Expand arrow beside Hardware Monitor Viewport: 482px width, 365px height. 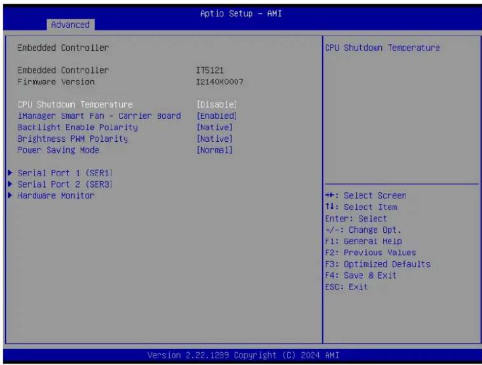click(x=10, y=196)
